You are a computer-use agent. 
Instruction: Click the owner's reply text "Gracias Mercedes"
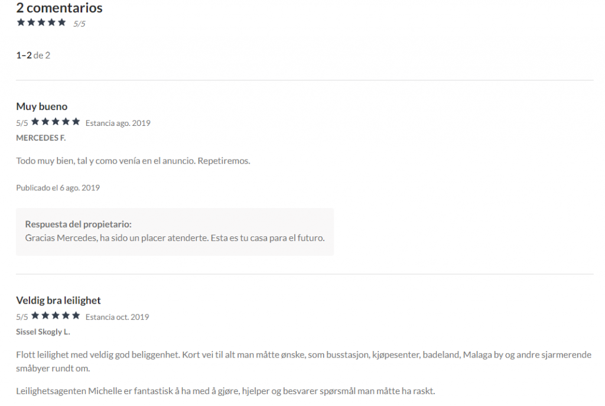(175, 238)
